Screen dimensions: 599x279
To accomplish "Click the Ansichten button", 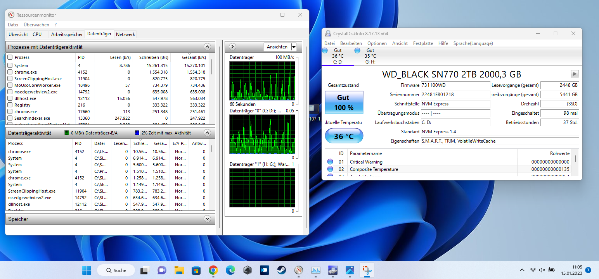I will [x=277, y=47].
